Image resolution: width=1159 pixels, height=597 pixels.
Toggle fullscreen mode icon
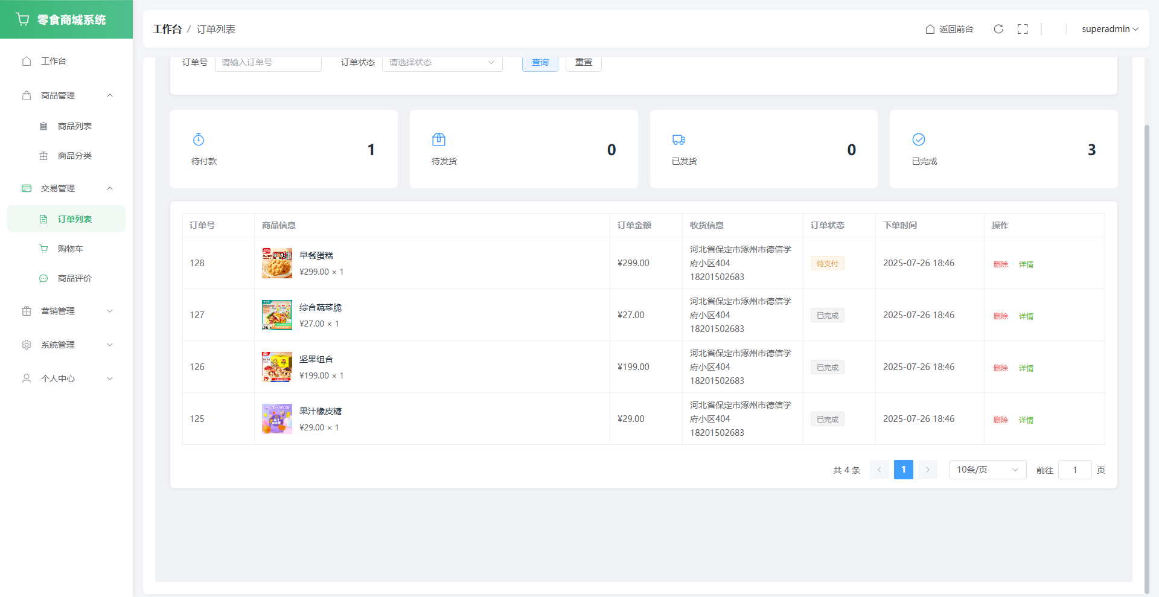[x=1023, y=29]
